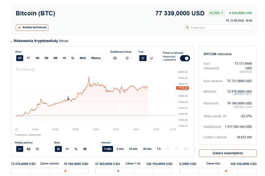The image size is (265, 176).
Task: Click the Znajdź profil search field
Action: coord(218,28)
